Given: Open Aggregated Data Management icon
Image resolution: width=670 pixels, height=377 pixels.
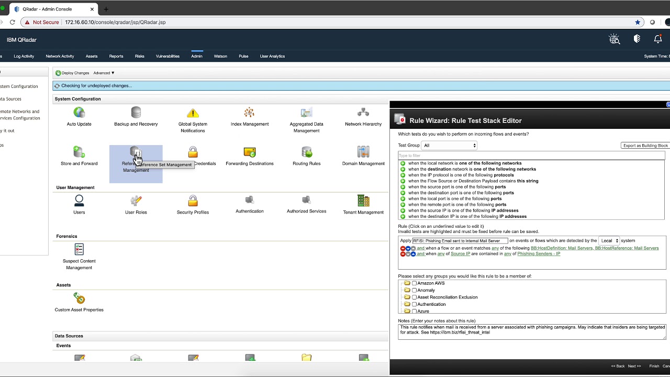Looking at the screenshot, I should pos(306,113).
